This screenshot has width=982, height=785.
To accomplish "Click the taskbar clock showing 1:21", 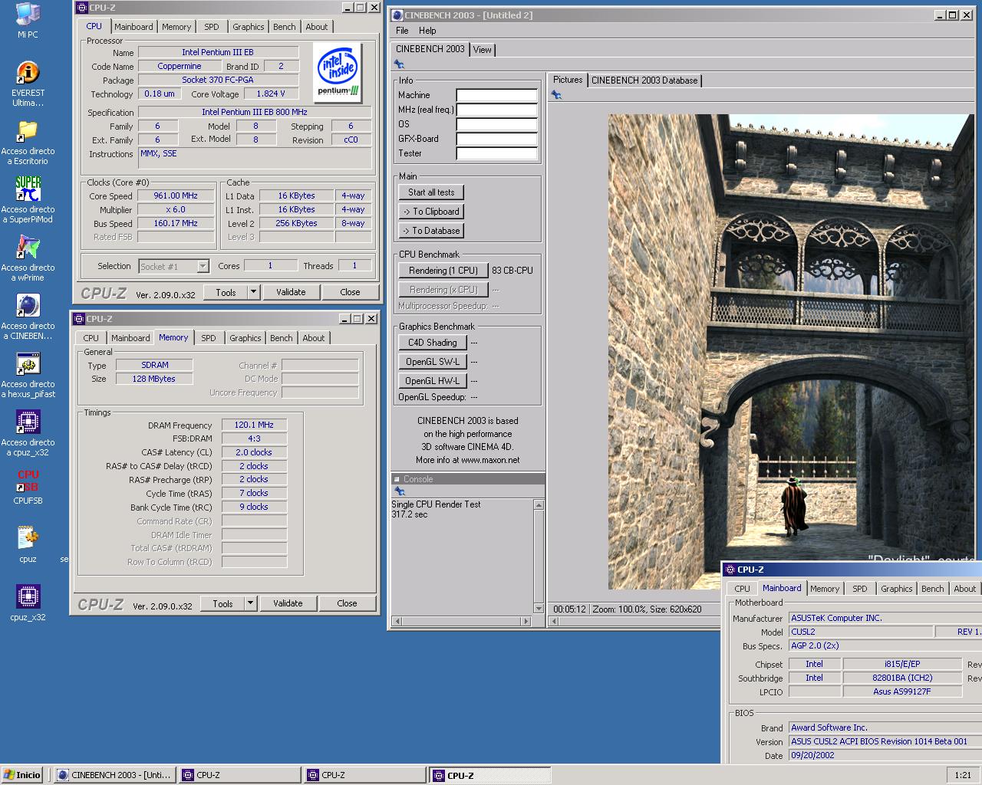I will [x=963, y=775].
